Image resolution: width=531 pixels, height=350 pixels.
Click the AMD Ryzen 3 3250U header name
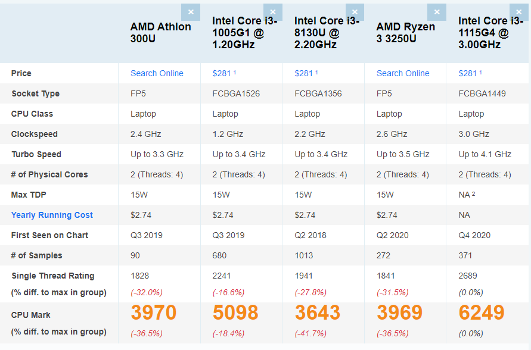406,32
